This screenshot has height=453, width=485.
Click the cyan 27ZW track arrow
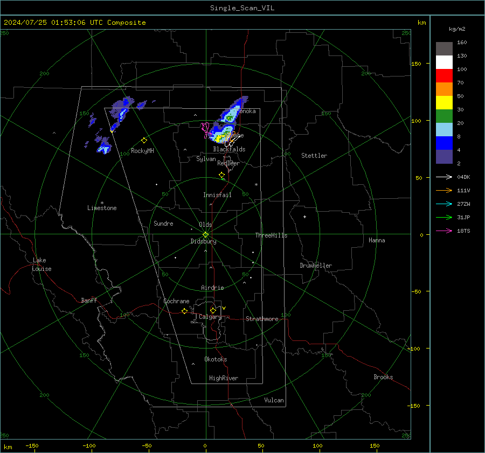click(x=444, y=204)
